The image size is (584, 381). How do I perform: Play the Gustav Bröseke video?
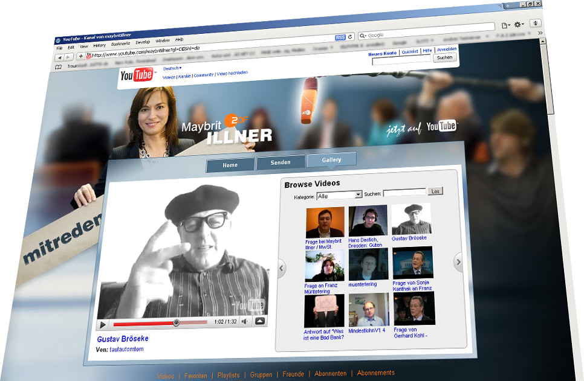click(103, 325)
